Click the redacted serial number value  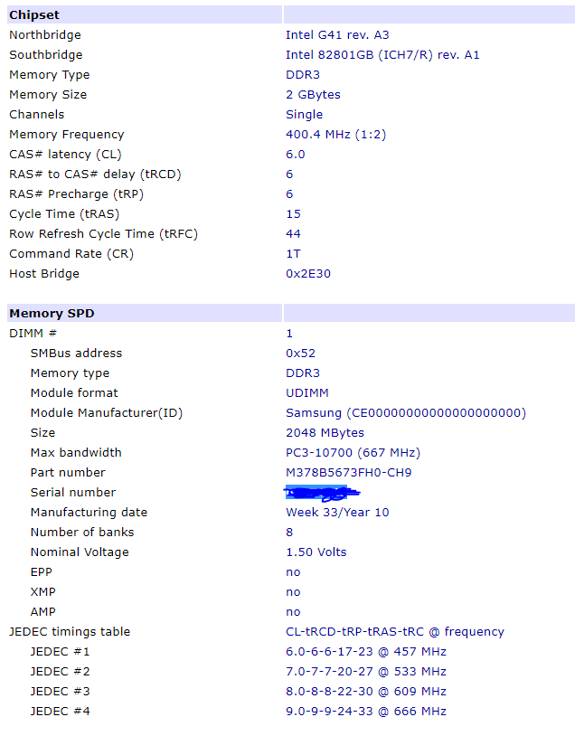(322, 492)
